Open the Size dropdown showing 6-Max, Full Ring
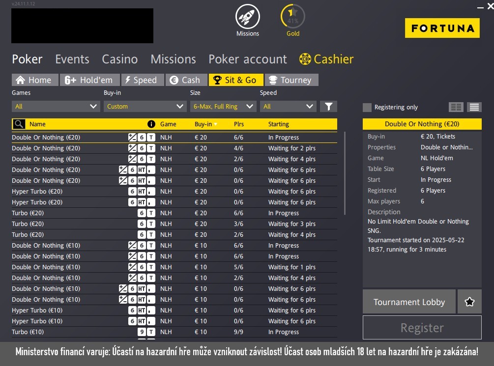 (223, 107)
